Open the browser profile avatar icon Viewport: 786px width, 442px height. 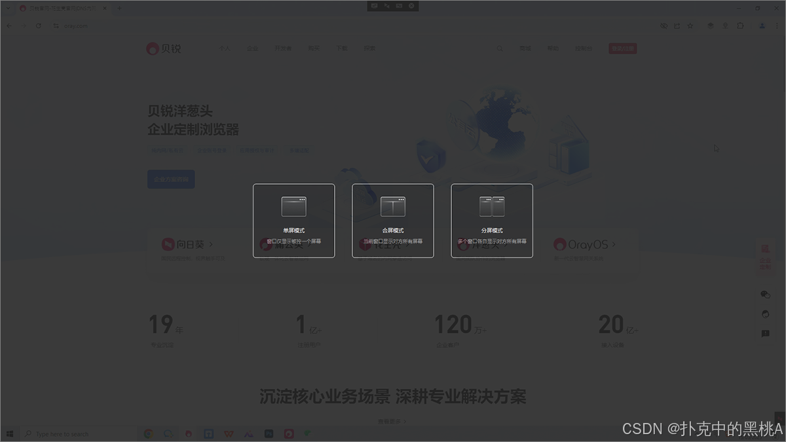coord(762,26)
